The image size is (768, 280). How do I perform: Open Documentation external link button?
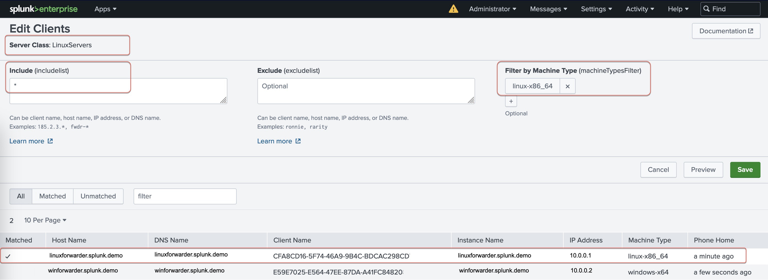tap(726, 31)
